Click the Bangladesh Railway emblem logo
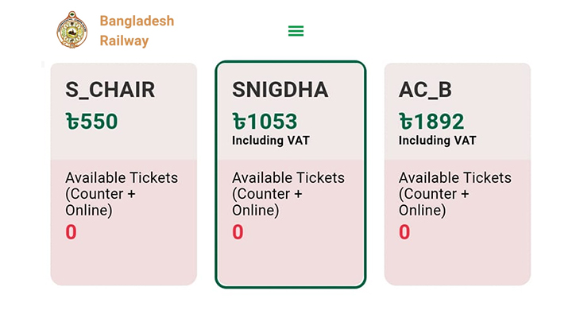This screenshot has height=318, width=576. coord(72,30)
